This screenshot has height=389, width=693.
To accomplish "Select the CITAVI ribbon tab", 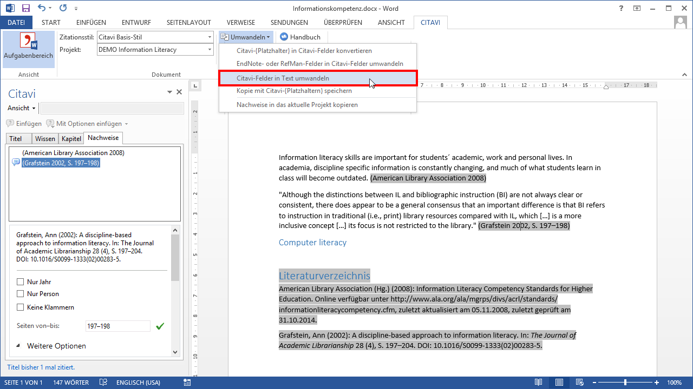I will pyautogui.click(x=430, y=23).
